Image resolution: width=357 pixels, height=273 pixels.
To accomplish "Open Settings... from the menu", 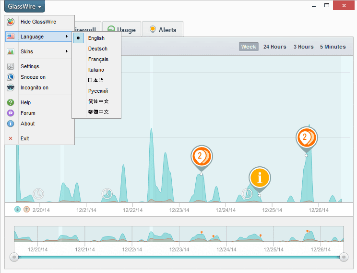I will point(39,66).
